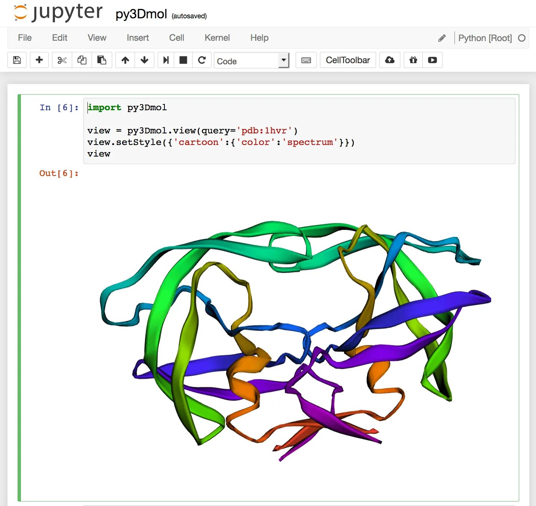Copy selected cells icon
This screenshot has width=536, height=506.
coord(82,60)
